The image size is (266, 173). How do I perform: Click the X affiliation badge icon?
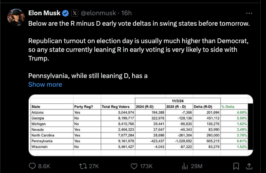click(x=75, y=13)
